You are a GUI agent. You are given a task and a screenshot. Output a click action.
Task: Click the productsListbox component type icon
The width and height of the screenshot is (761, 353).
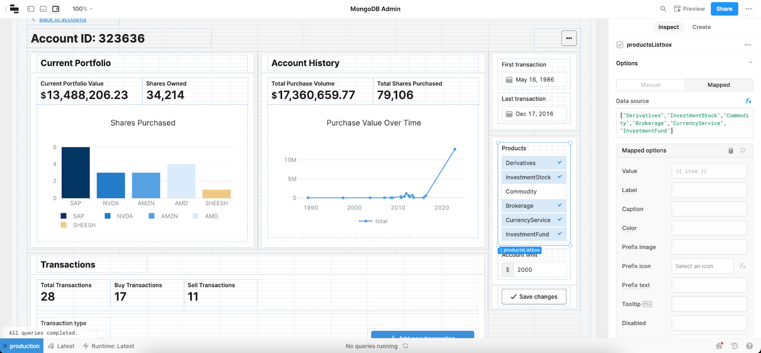(620, 45)
